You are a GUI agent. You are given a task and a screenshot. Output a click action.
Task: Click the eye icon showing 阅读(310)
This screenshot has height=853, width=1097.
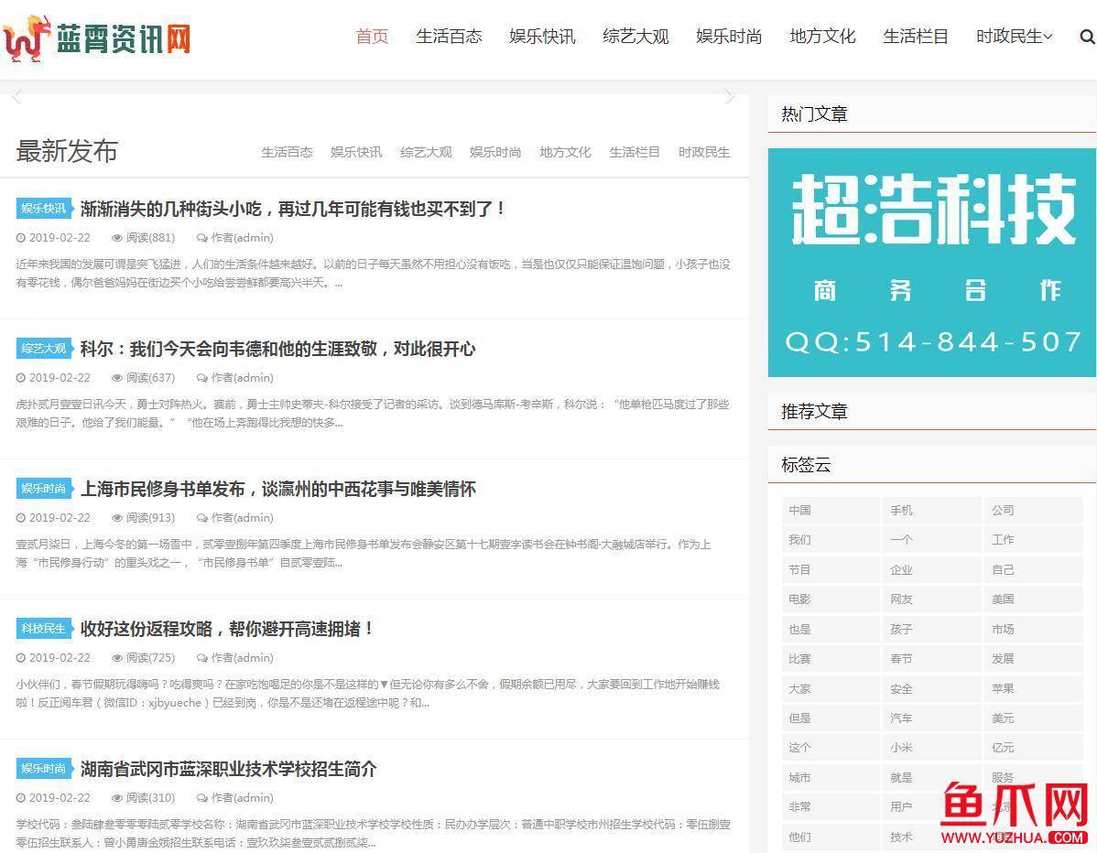pos(117,797)
